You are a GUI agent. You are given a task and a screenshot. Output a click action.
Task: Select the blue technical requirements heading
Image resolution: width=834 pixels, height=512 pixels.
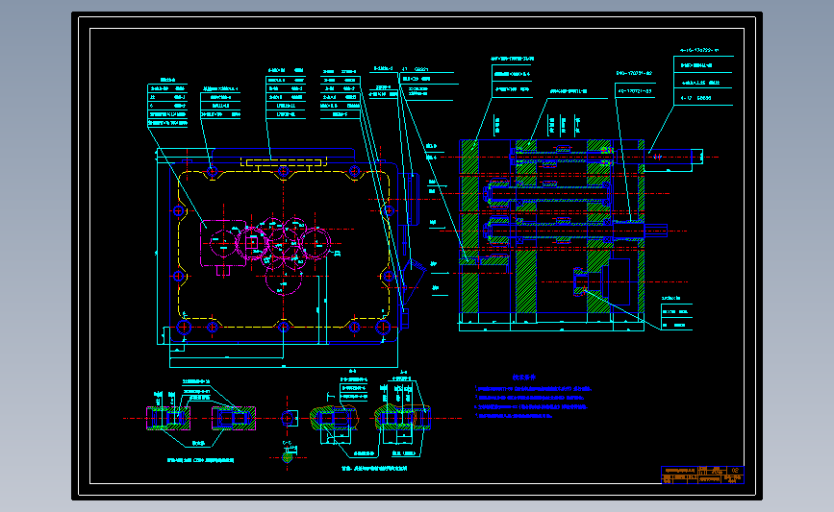[524, 378]
